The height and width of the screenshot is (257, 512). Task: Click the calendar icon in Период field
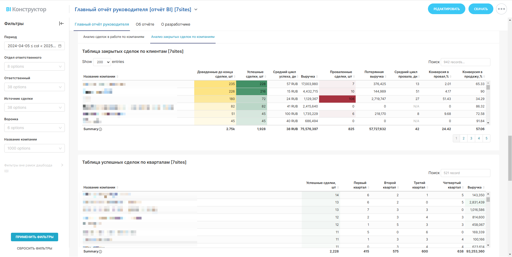pos(60,46)
